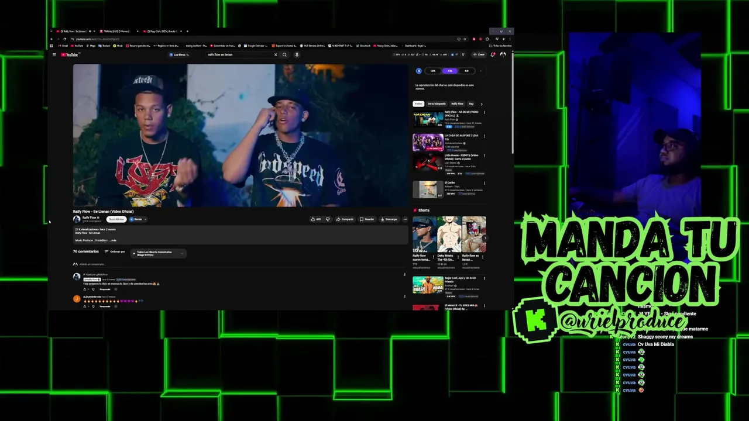Focus the search field 'ralfy flow se llenan'
749x421 pixels.
pyautogui.click(x=240, y=55)
